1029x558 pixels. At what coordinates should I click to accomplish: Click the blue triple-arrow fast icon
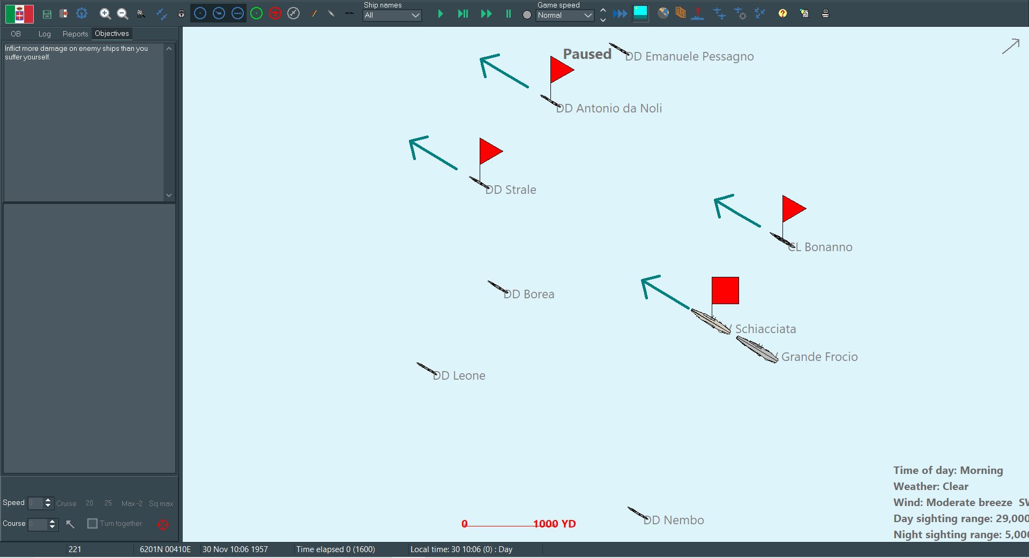pyautogui.click(x=620, y=14)
